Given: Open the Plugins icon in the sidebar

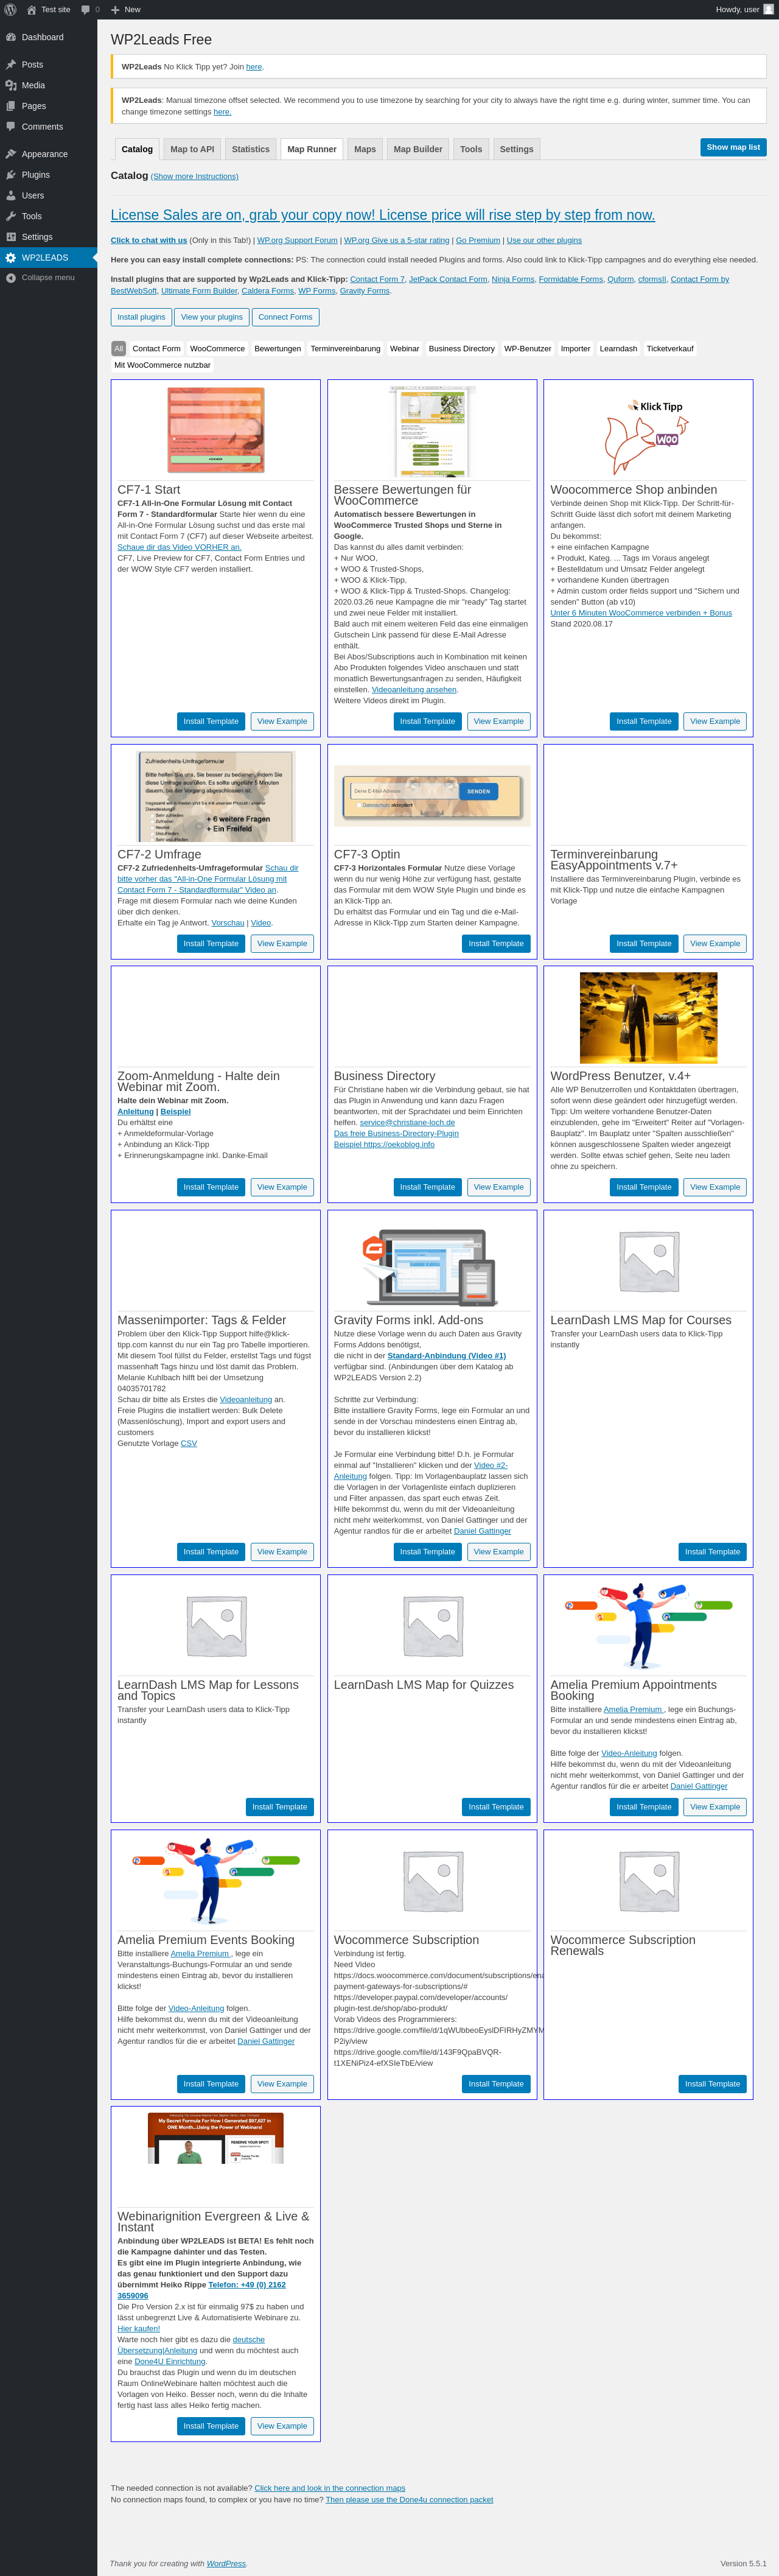Looking at the screenshot, I should [11, 175].
